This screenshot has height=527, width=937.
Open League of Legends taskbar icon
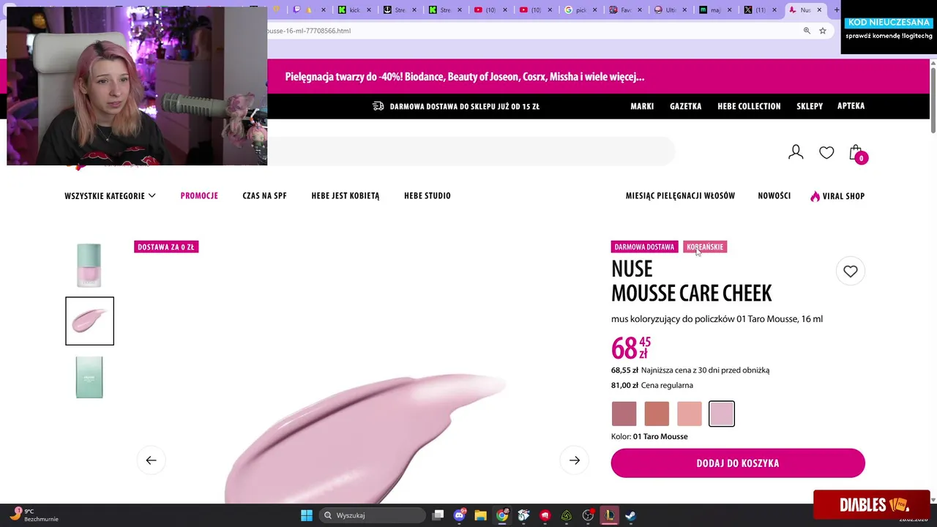click(609, 515)
